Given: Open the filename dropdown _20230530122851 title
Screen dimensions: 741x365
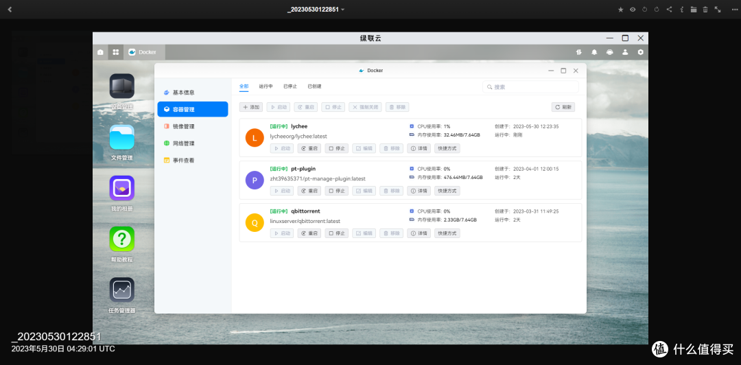Looking at the screenshot, I should click(316, 10).
